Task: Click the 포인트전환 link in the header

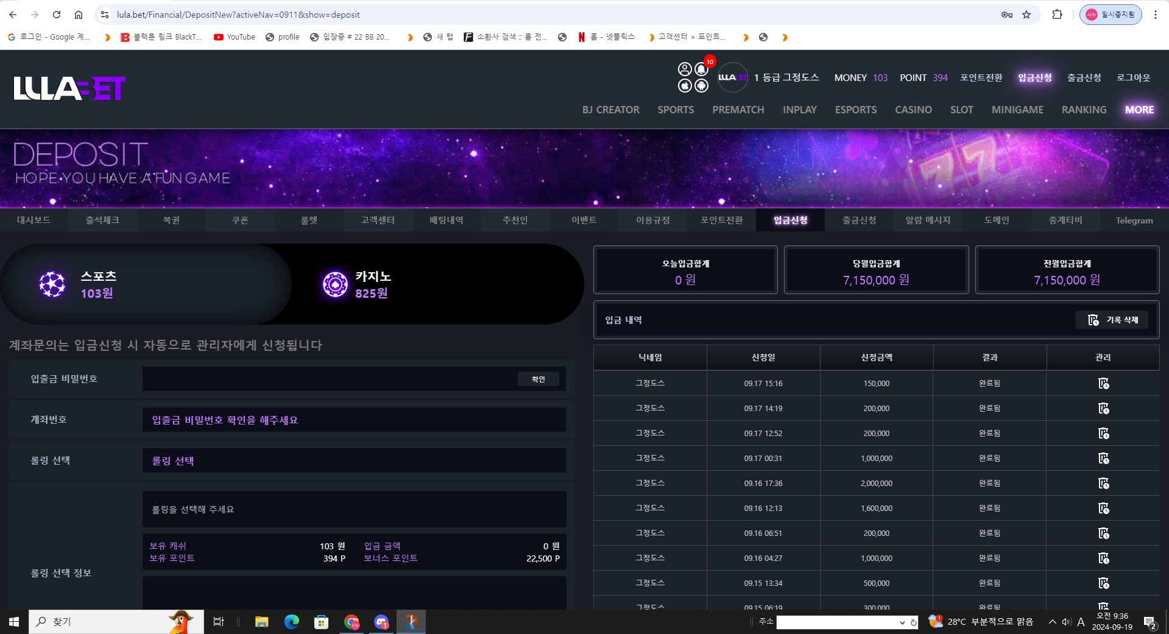Action: (981, 77)
